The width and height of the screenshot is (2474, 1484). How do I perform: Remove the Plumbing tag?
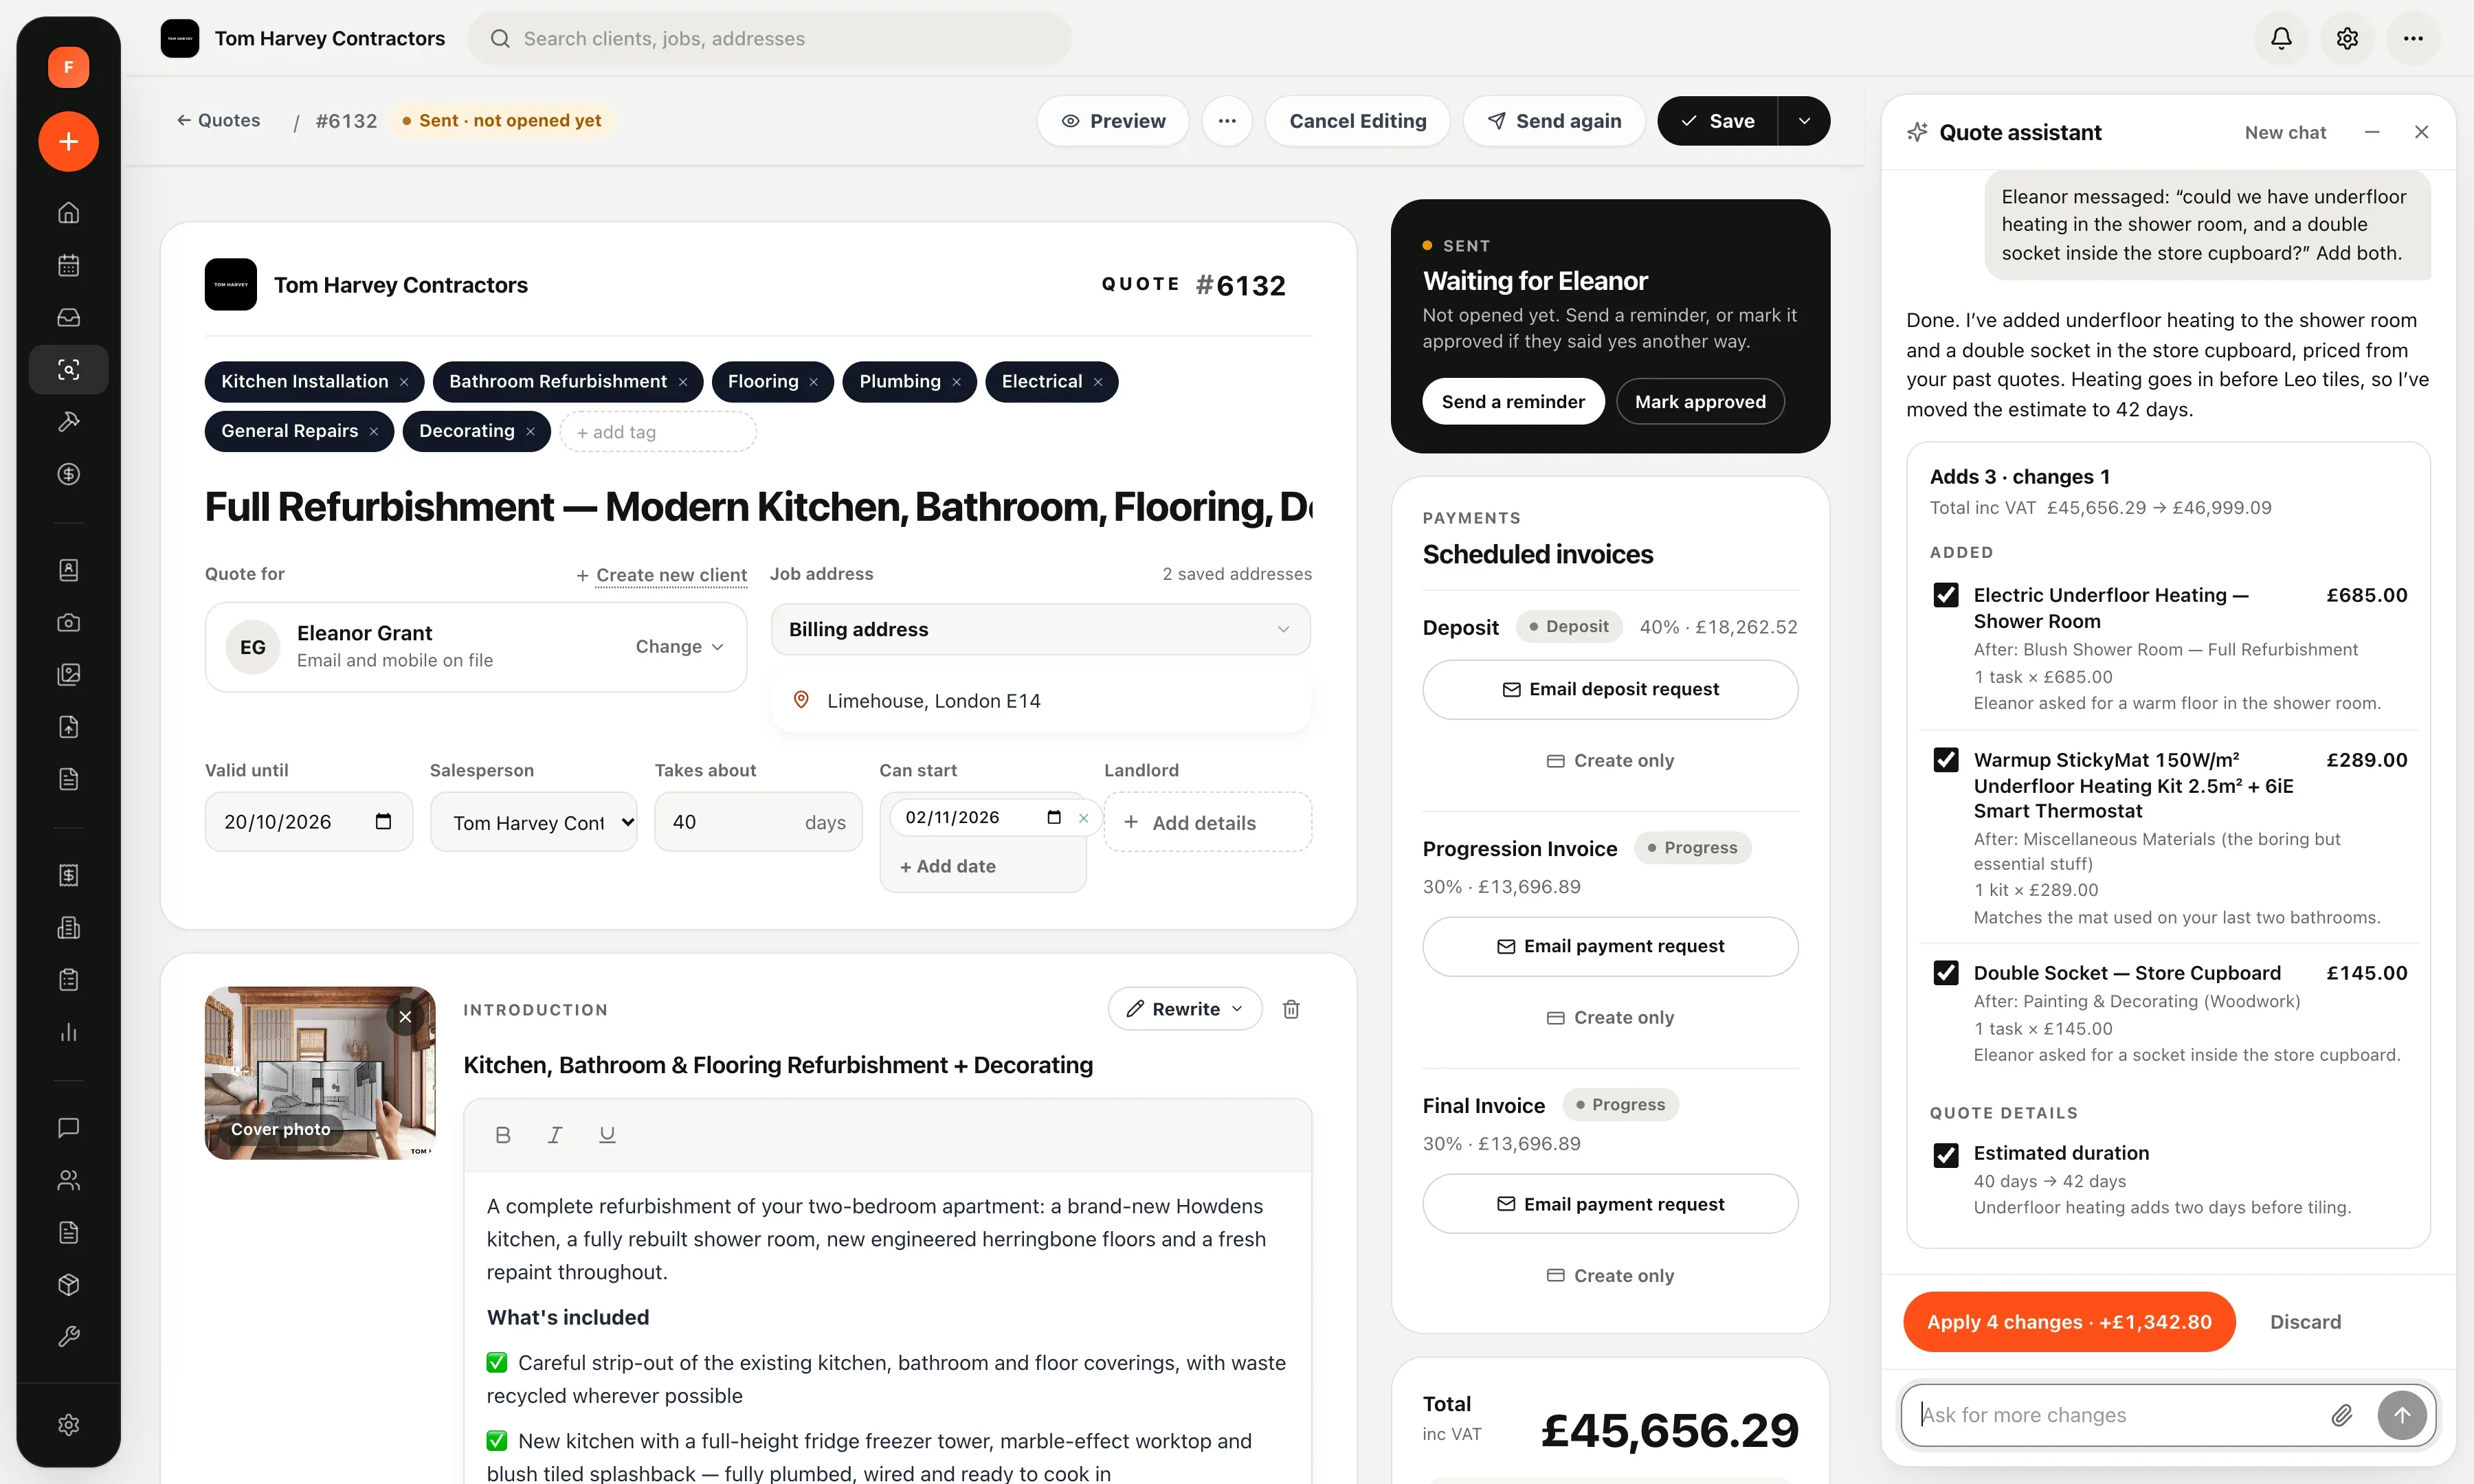pos(956,382)
